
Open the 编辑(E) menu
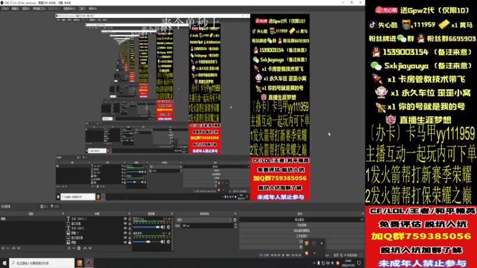tap(16, 8)
